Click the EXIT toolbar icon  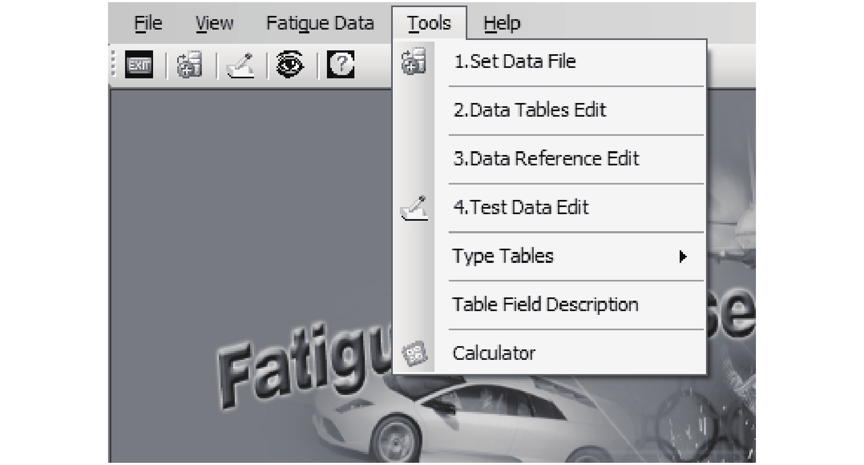tap(139, 65)
